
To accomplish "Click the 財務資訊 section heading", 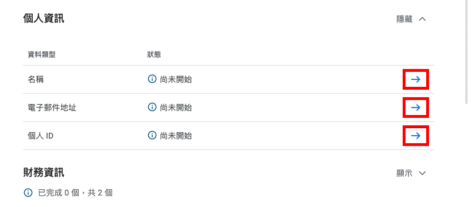I will [44, 172].
